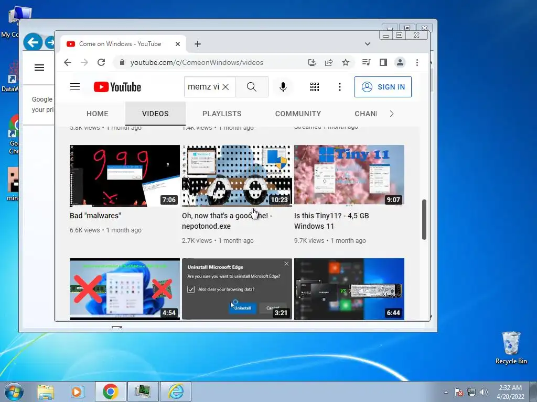Open the nepotonod.exe video thumbnail

point(237,176)
